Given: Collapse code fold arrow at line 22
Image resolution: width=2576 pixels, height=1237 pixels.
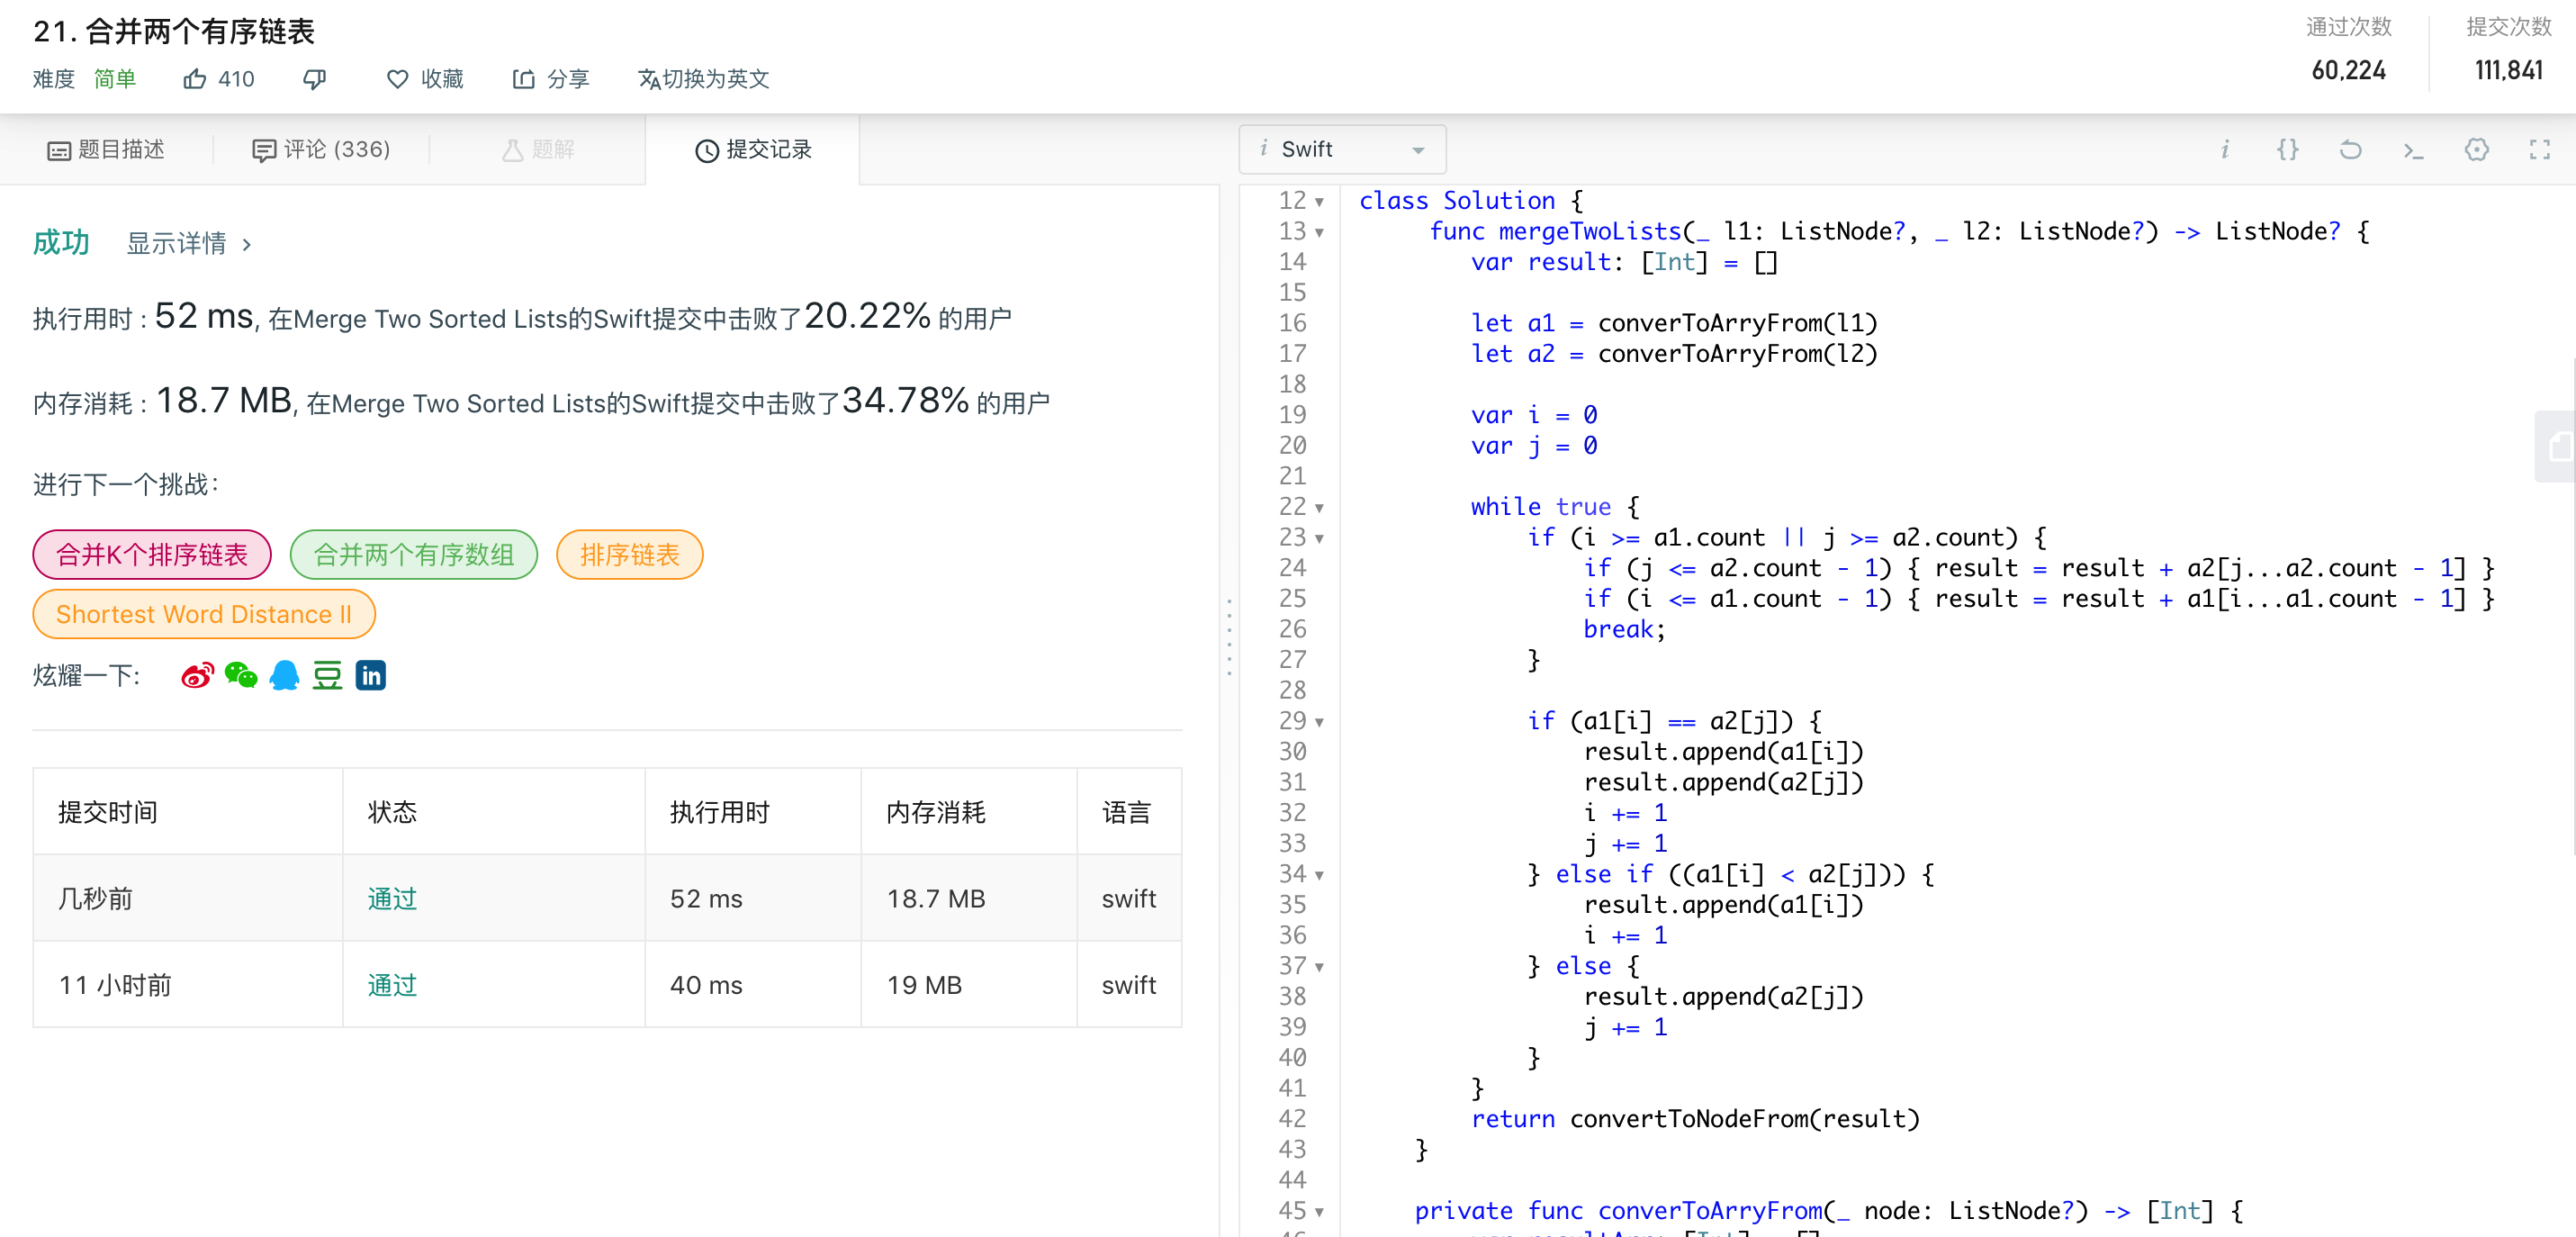Looking at the screenshot, I should (1319, 508).
